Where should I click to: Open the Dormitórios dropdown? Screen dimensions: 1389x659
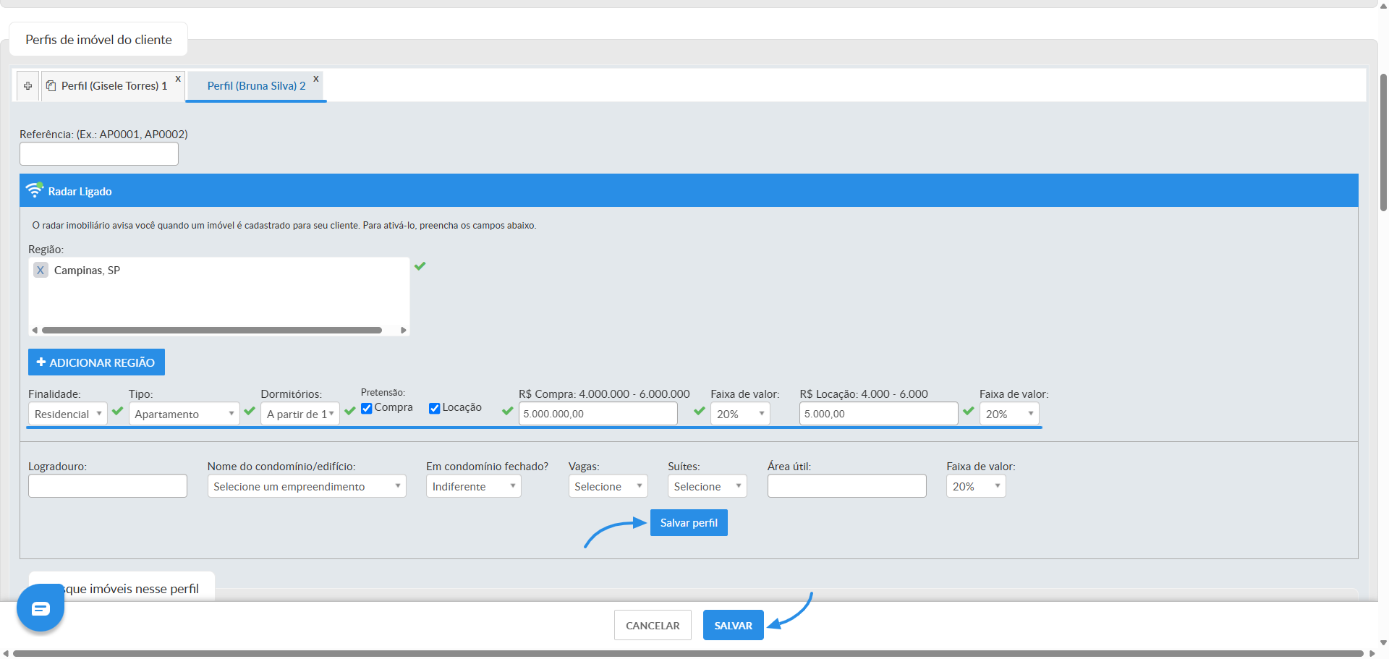[x=300, y=414]
